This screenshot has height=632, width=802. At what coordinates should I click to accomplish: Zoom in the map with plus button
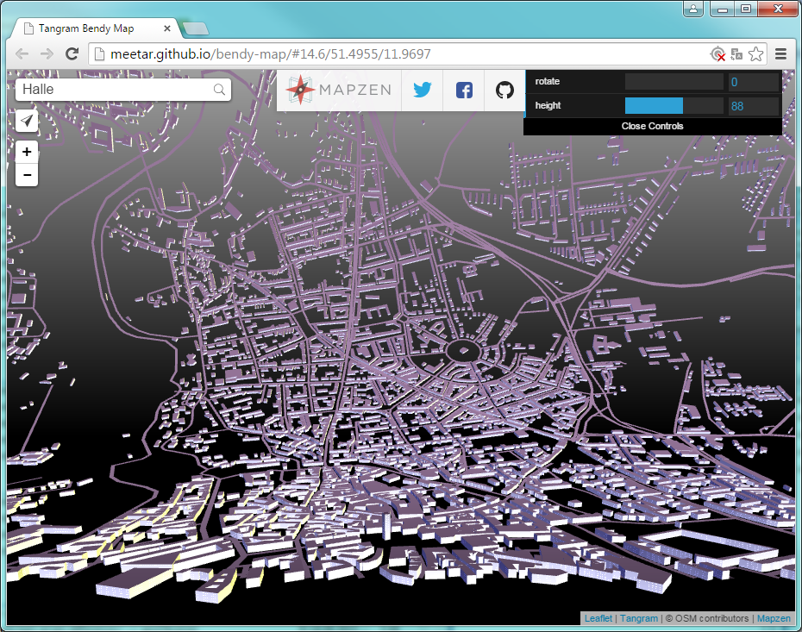(x=28, y=152)
